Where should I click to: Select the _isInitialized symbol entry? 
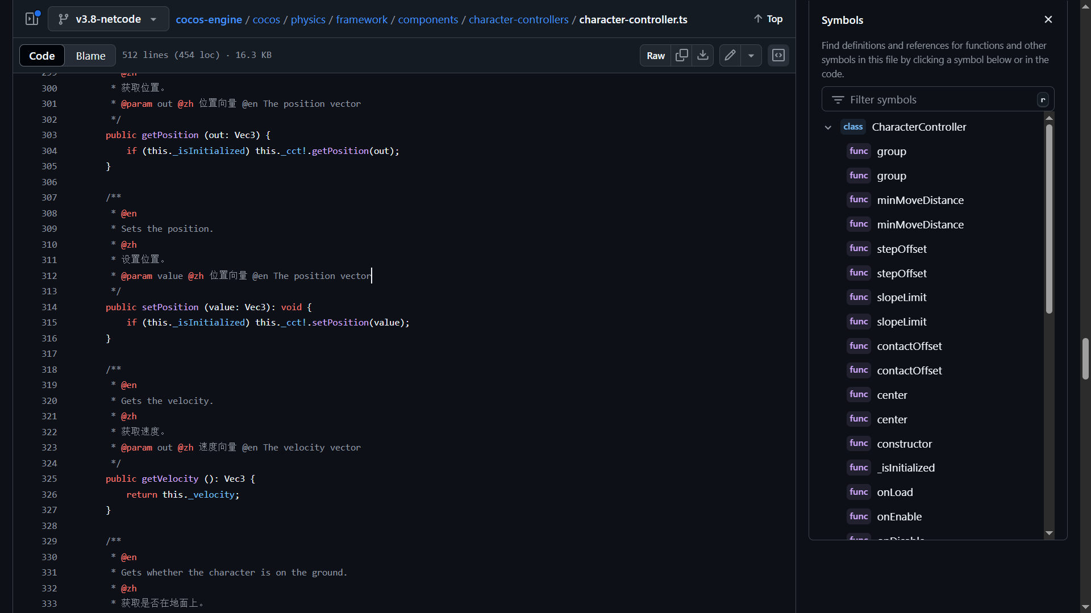(x=905, y=468)
